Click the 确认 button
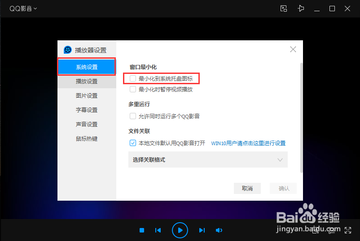The height and width of the screenshot is (241, 360). (283, 188)
